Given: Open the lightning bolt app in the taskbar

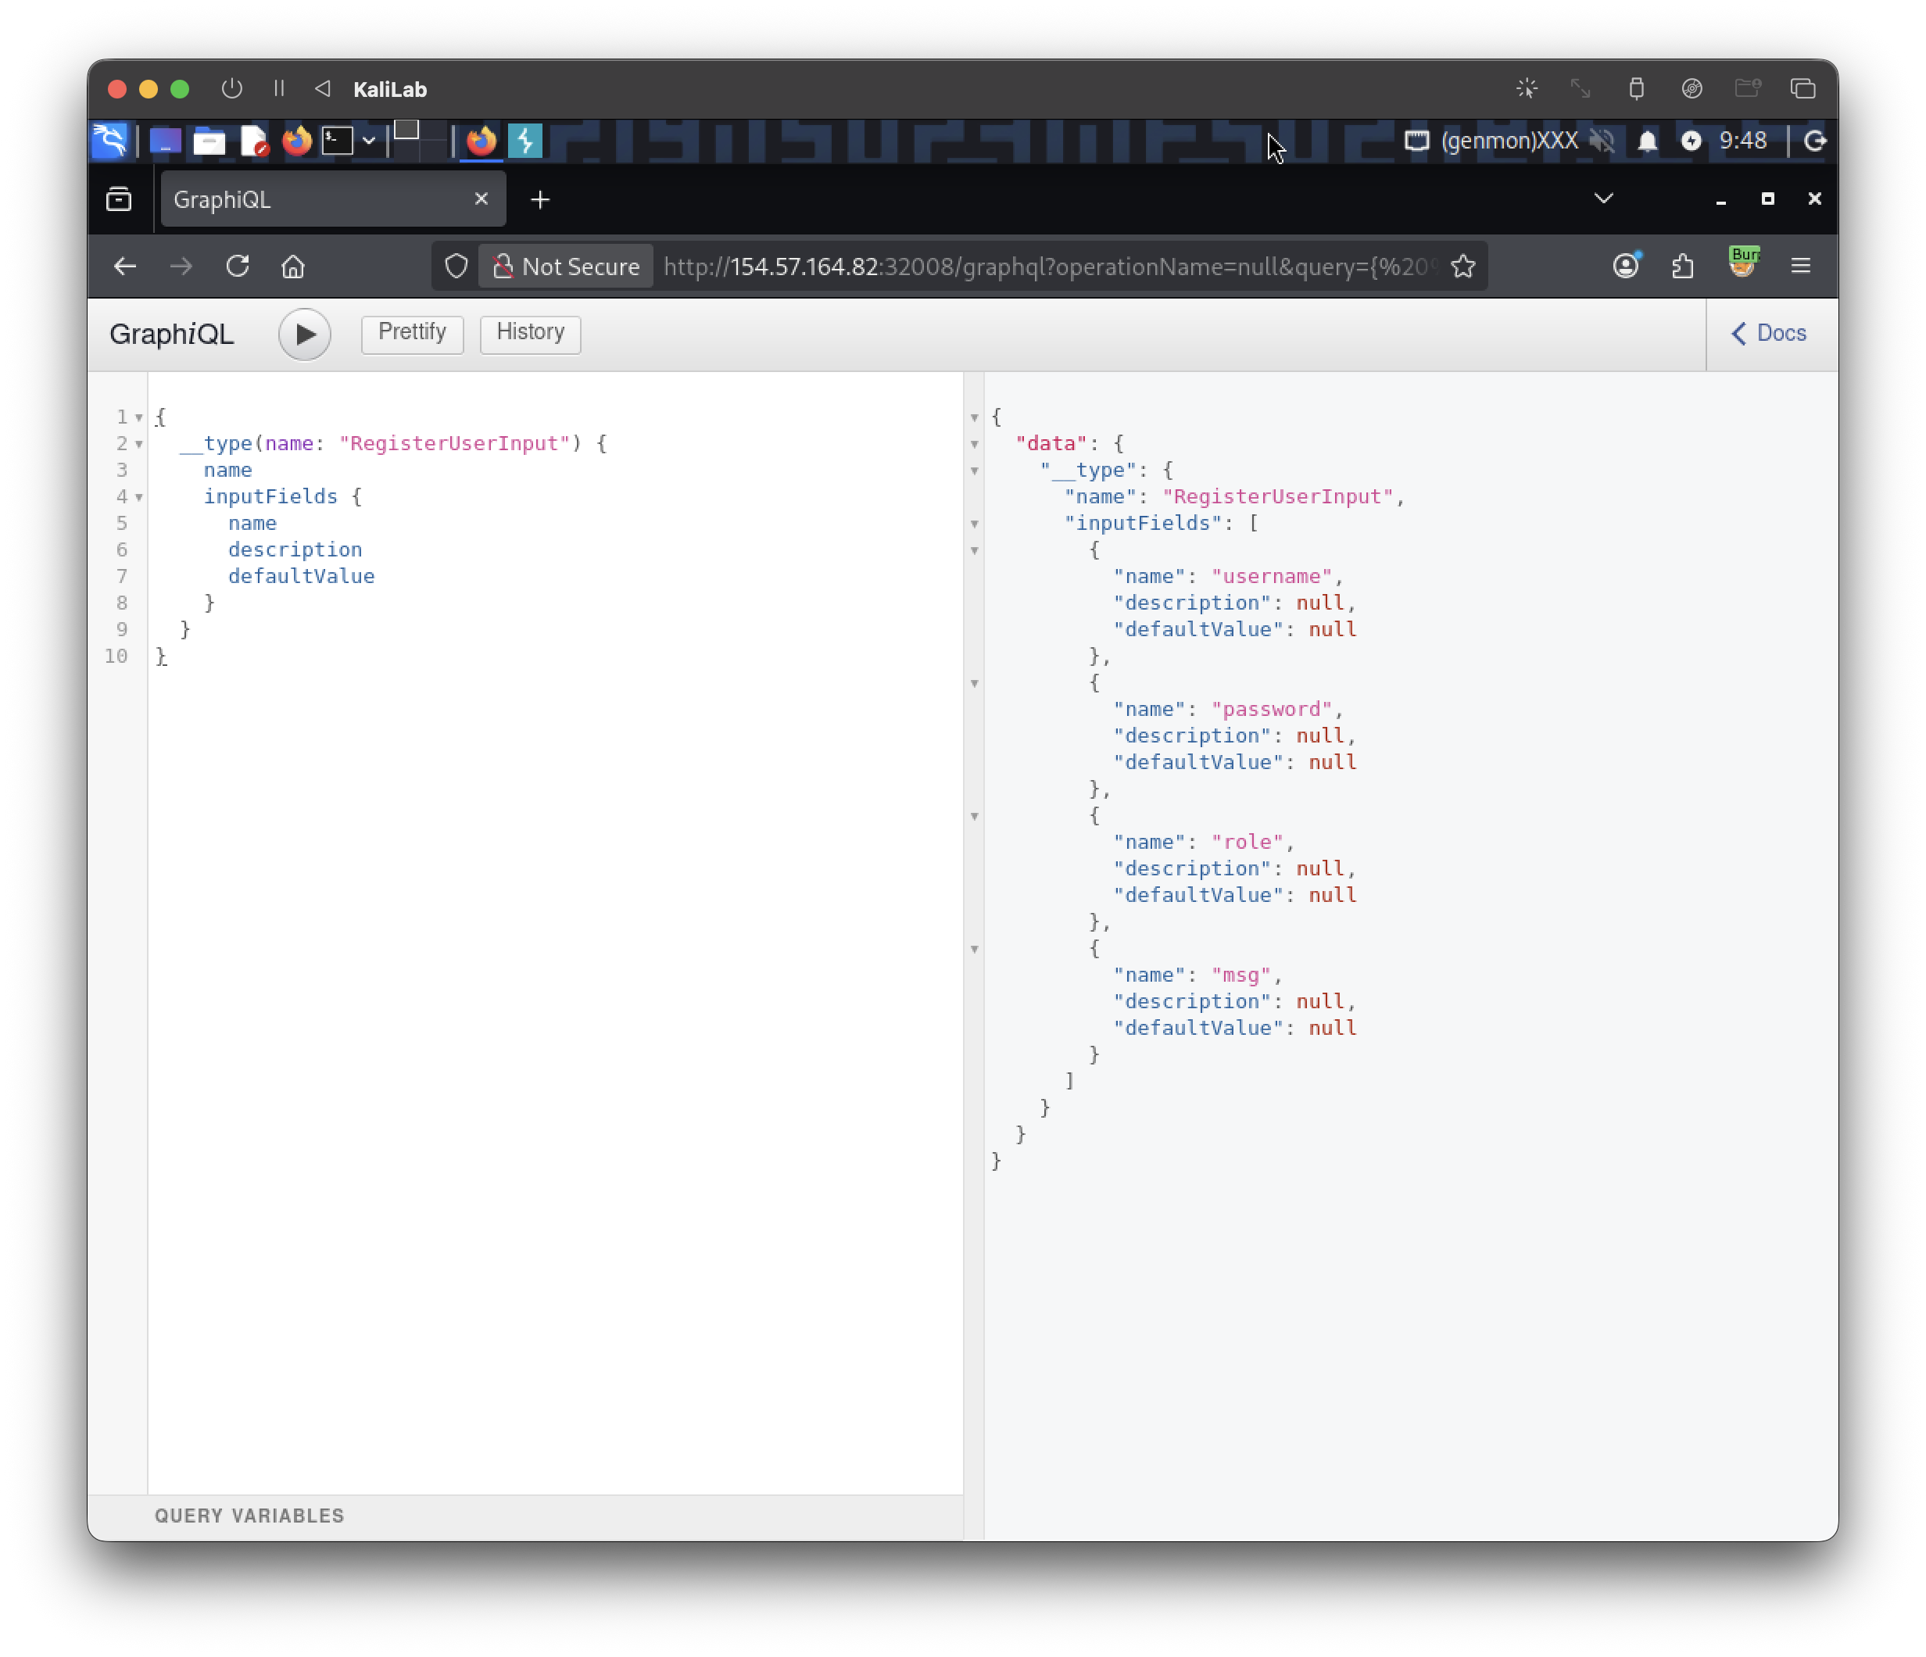Looking at the screenshot, I should (x=525, y=141).
